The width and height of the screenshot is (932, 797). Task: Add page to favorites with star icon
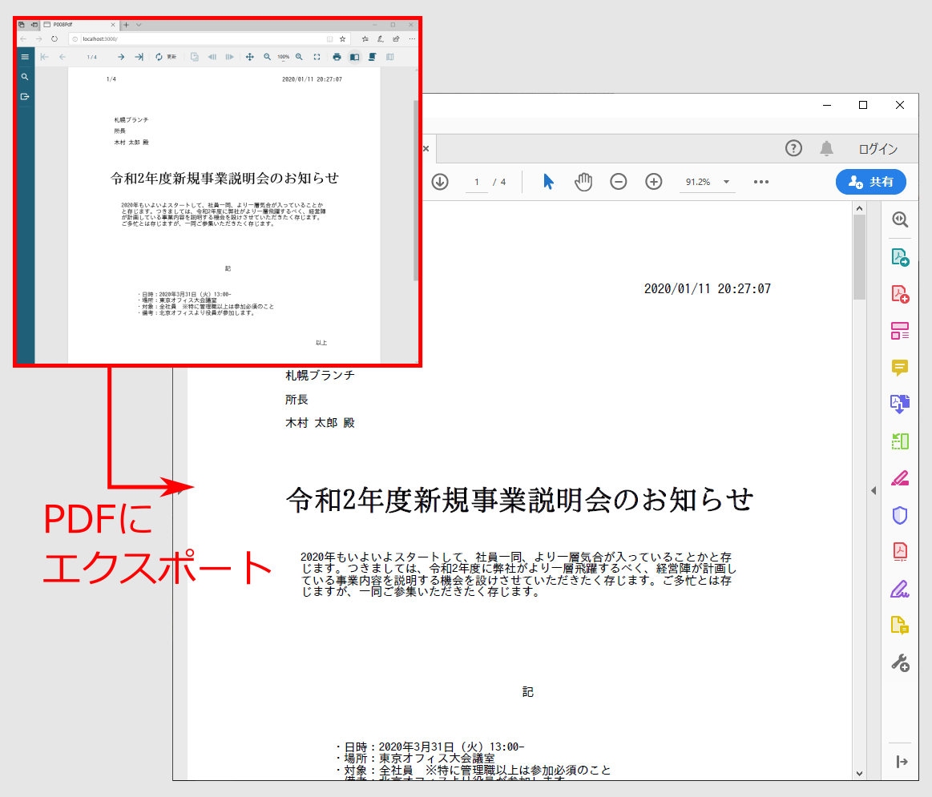(x=342, y=38)
